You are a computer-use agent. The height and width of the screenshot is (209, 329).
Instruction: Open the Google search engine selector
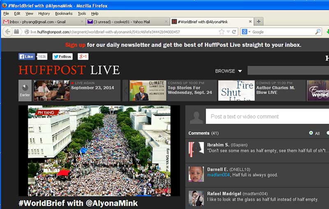click(x=246, y=32)
